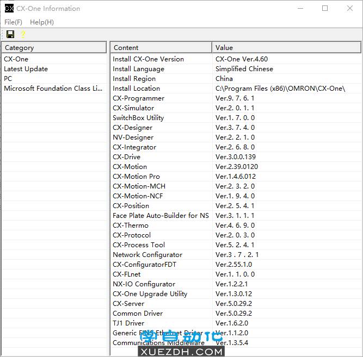
Task: Maximize the CX-One Information window
Action: coord(325,8)
